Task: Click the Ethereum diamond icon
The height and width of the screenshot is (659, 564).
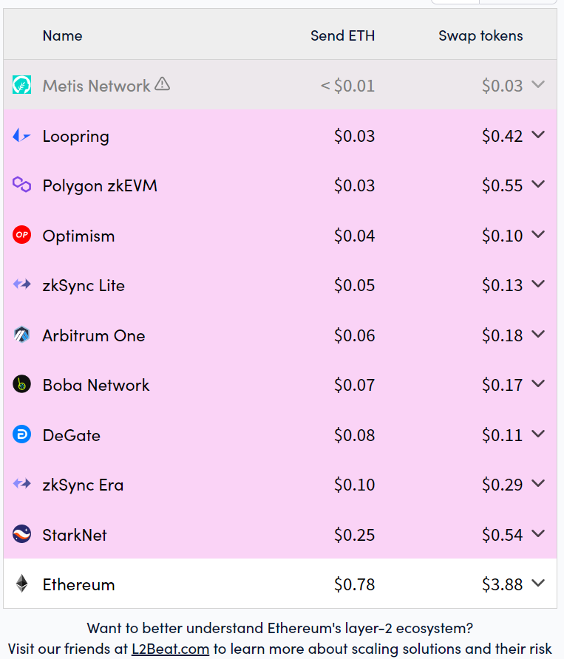Action: [22, 584]
